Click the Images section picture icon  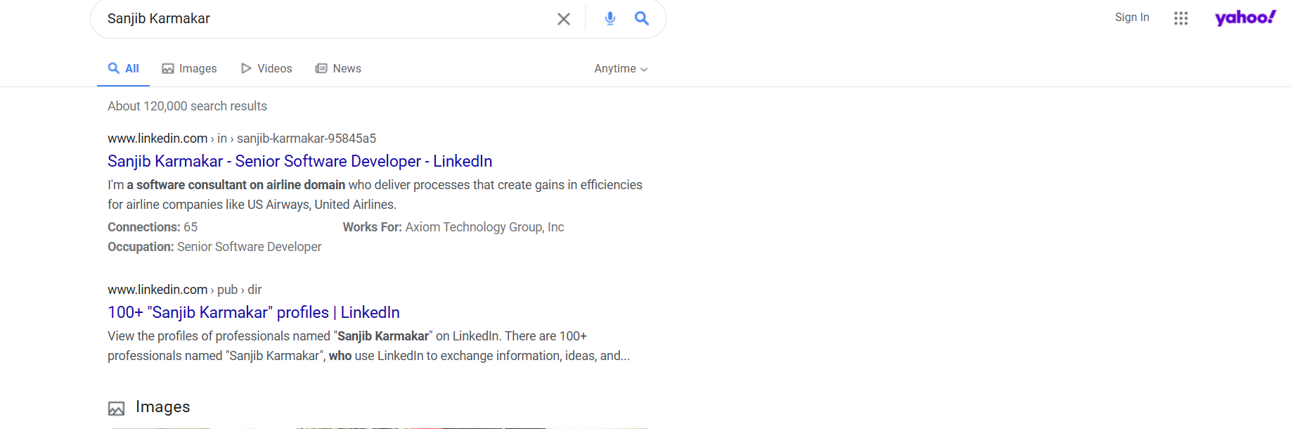coord(116,408)
